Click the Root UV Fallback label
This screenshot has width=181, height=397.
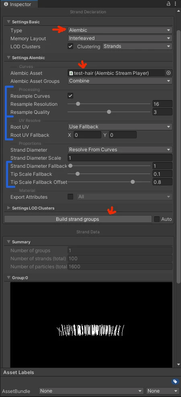(x=30, y=135)
